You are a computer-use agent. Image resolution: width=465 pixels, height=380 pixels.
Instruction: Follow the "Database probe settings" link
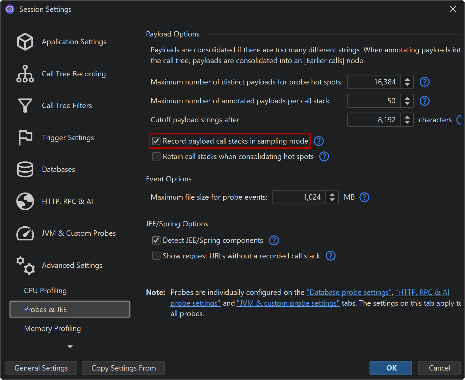point(349,292)
